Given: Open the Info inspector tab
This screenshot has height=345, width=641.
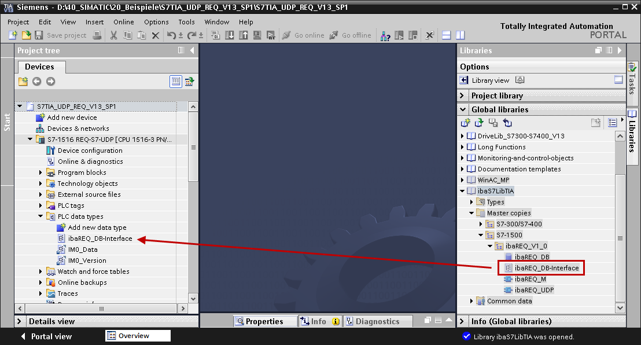Looking at the screenshot, I should point(320,321).
